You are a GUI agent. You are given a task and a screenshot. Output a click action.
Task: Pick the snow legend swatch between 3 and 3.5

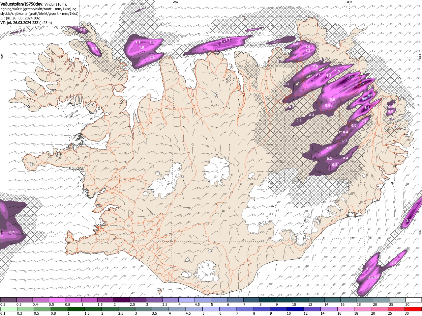click(x=154, y=300)
